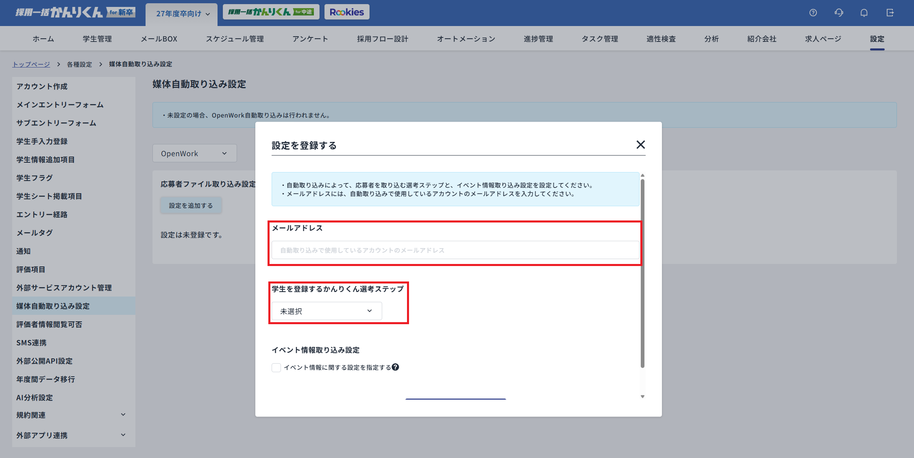Log out using the logout icon
914x458 pixels.
pos(890,13)
